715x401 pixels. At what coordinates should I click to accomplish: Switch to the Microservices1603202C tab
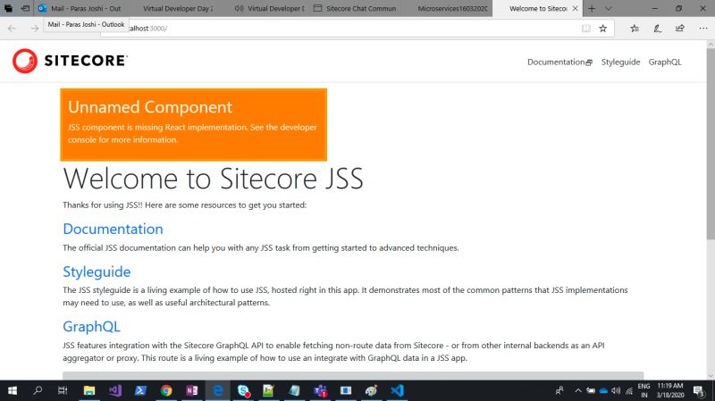[448, 8]
